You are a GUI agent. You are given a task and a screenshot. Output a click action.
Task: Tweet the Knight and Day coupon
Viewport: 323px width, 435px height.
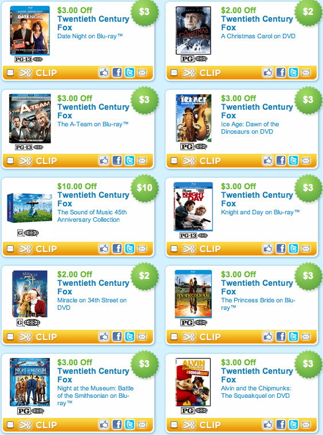pyautogui.click(x=293, y=249)
